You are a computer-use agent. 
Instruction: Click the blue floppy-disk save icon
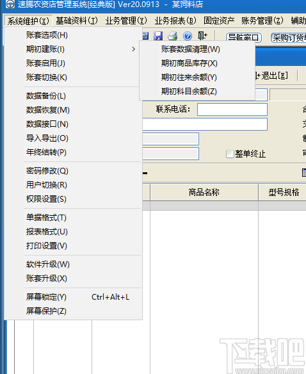[x=158, y=36]
